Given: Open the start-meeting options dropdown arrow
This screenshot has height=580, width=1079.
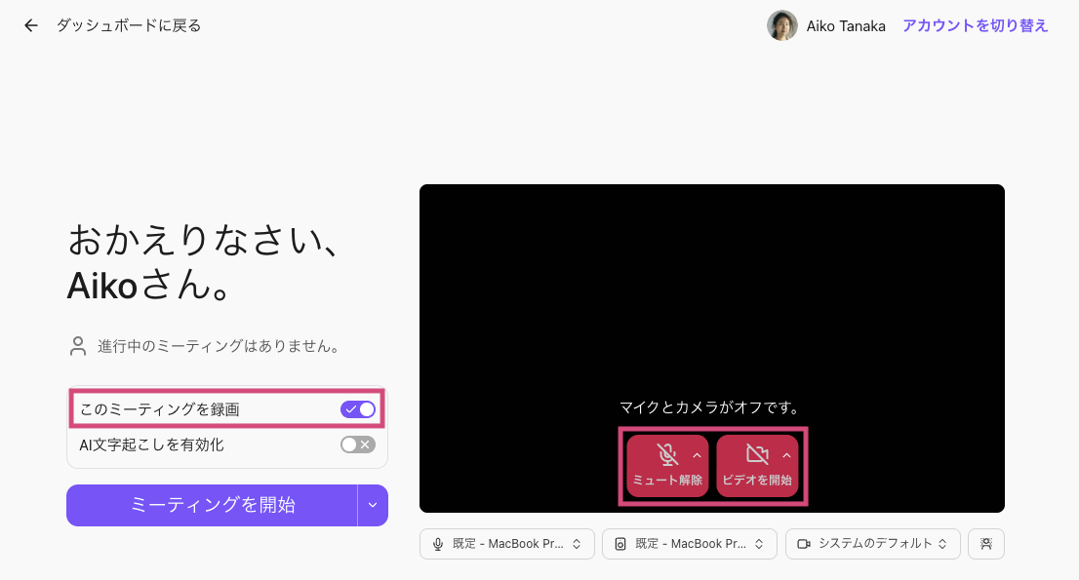Looking at the screenshot, I should pyautogui.click(x=373, y=505).
